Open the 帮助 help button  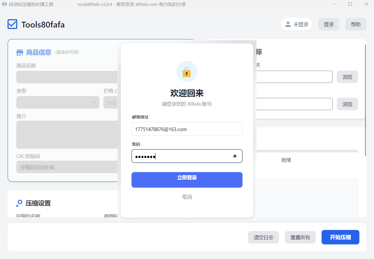point(356,24)
